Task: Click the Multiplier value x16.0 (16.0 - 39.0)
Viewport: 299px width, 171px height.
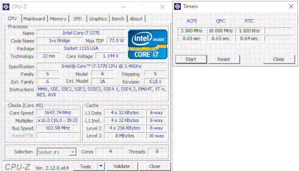Action: pos(58,120)
